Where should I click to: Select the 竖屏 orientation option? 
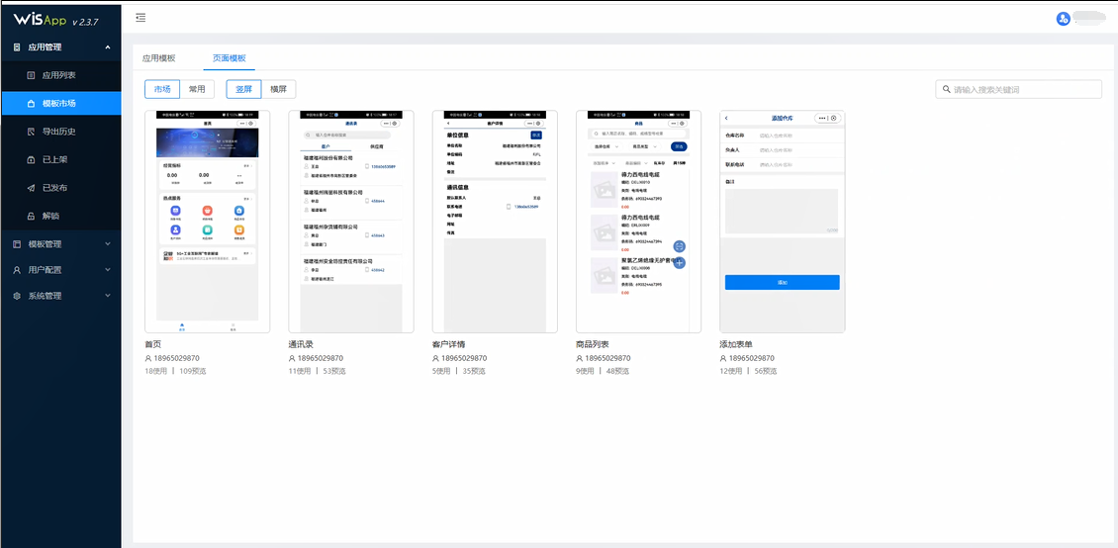[243, 89]
